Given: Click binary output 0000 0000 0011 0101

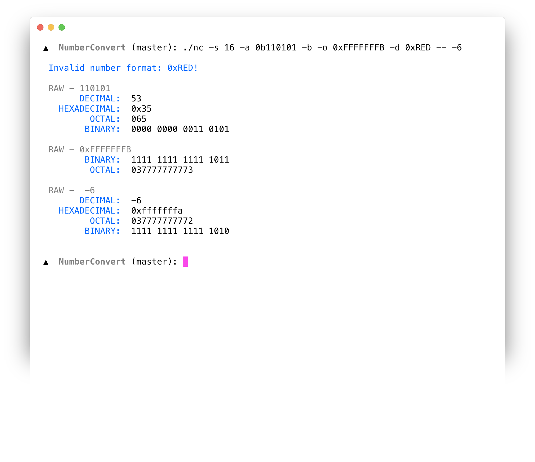Looking at the screenshot, I should pyautogui.click(x=180, y=129).
